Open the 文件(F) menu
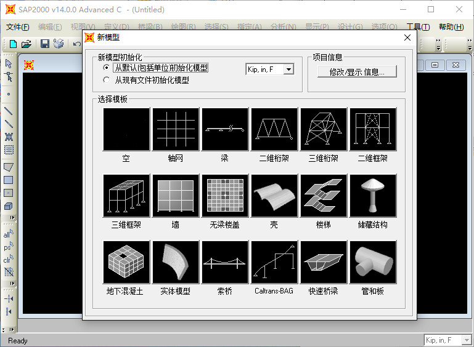Image resolution: width=474 pixels, height=347 pixels. 18,27
